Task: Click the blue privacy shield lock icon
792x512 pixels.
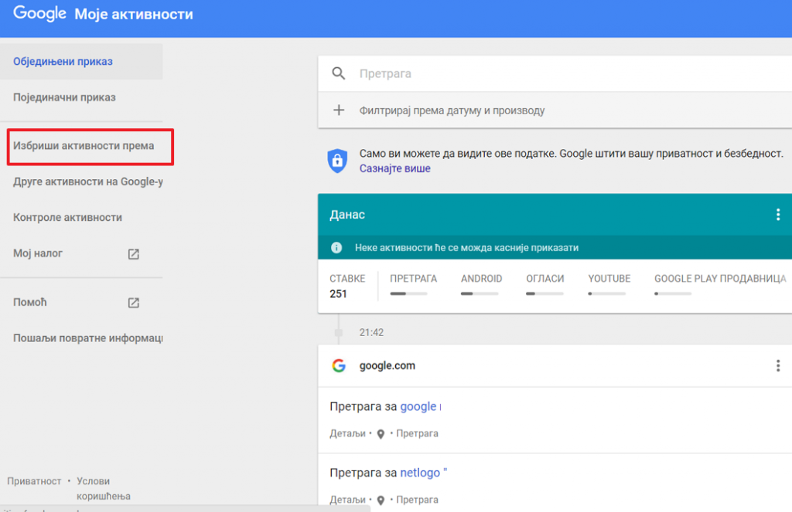Action: point(337,161)
